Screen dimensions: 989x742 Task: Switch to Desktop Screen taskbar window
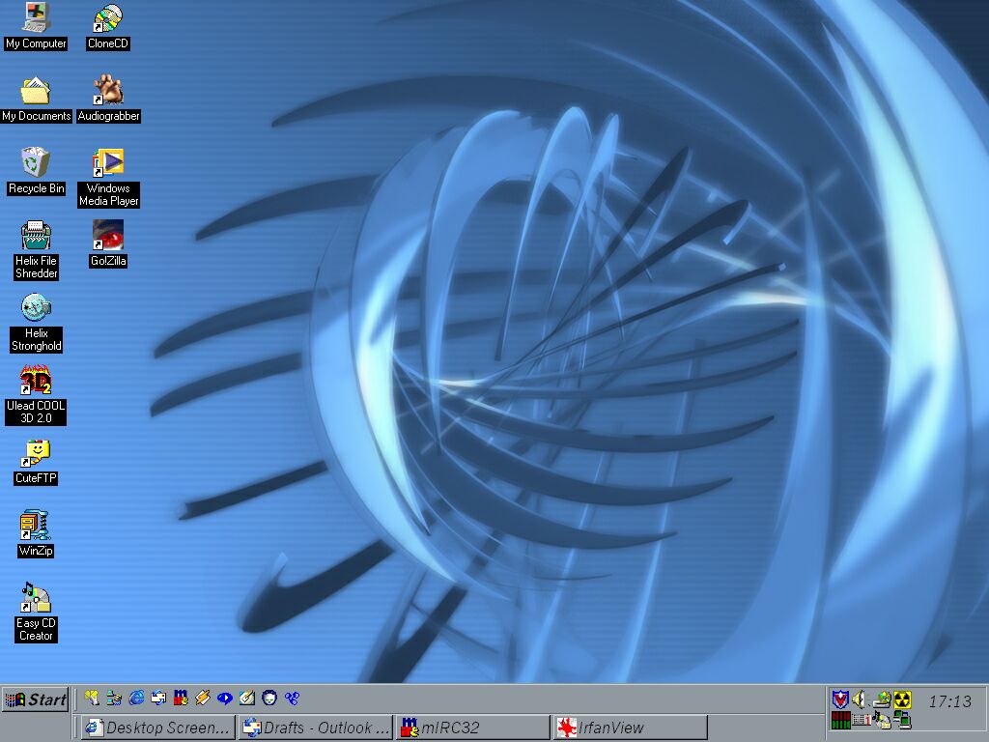coord(158,728)
